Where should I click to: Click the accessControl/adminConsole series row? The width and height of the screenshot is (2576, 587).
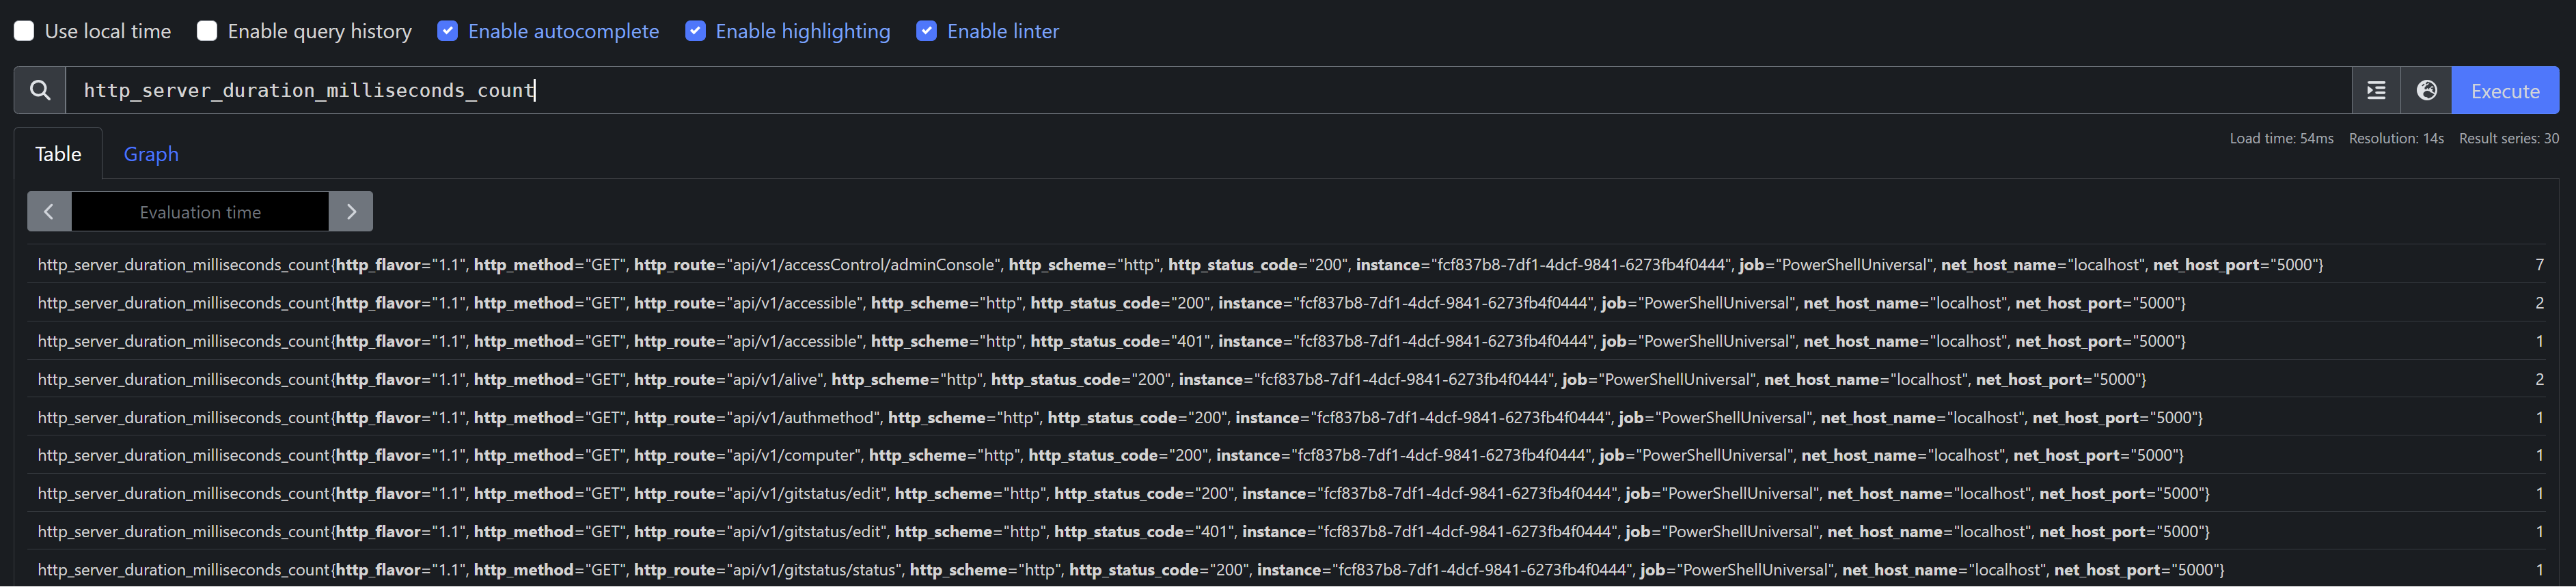click(x=1180, y=265)
